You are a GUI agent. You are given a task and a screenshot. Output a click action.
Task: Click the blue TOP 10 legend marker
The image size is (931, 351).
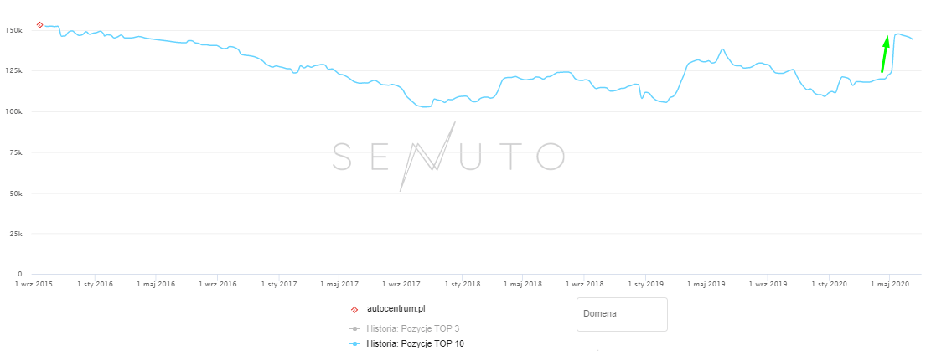355,344
